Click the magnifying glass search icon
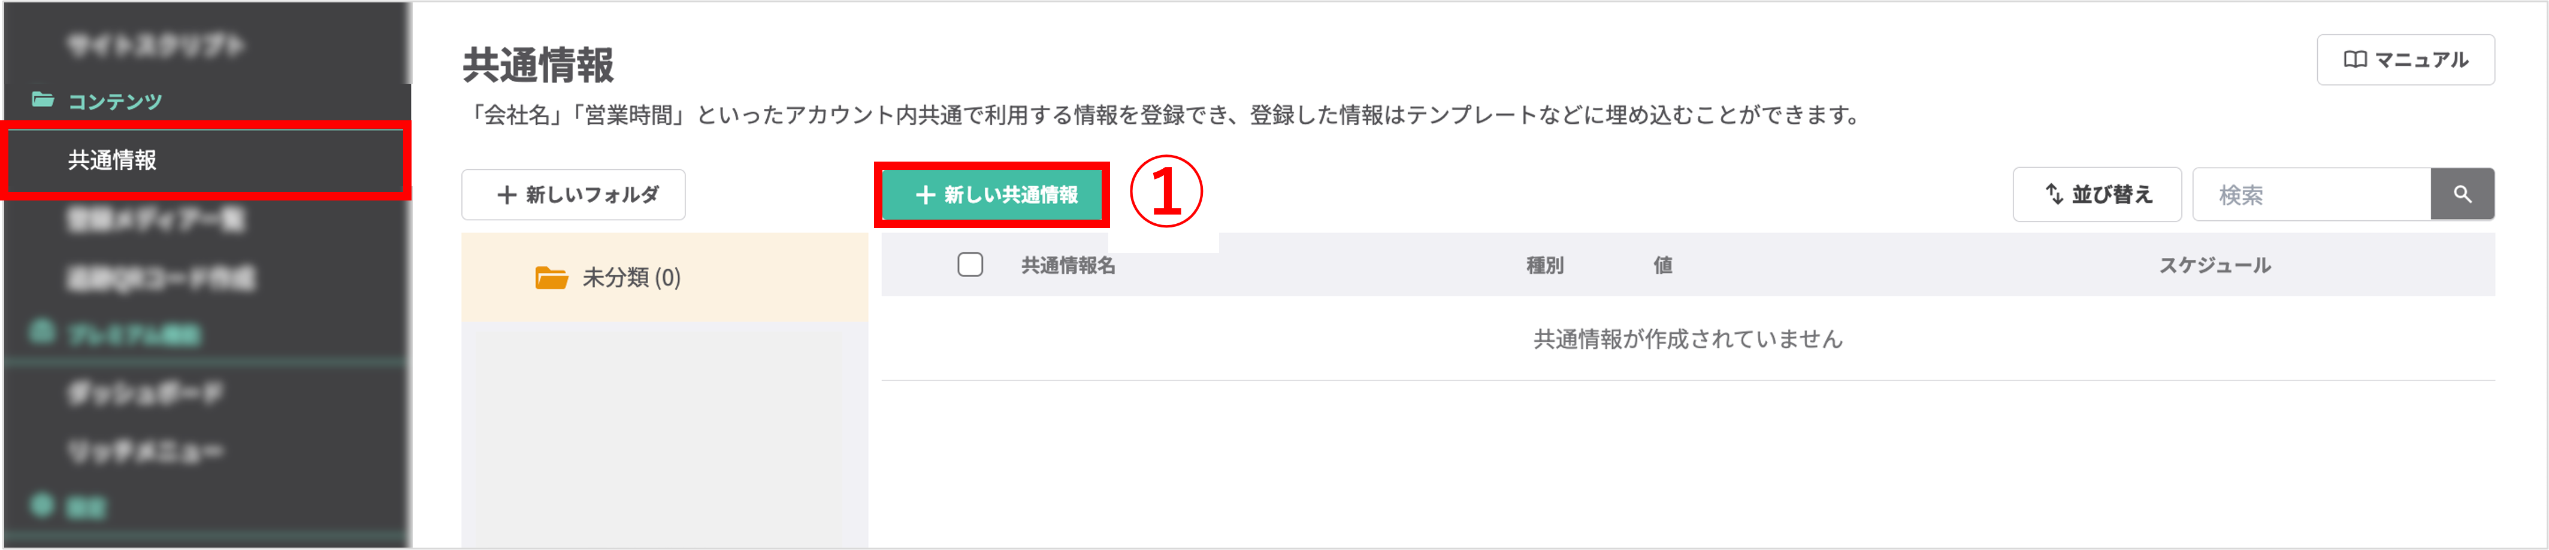This screenshot has height=550, width=2549. coord(2463,194)
